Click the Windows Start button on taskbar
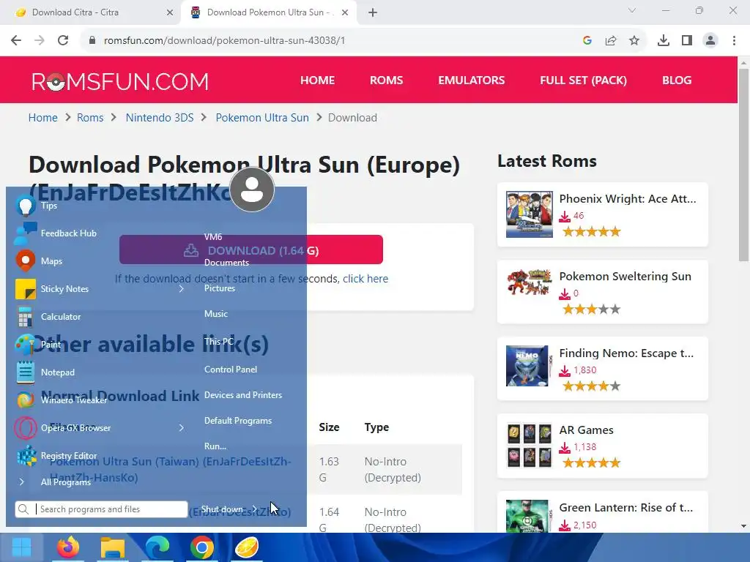This screenshot has width=750, height=562. (x=21, y=547)
